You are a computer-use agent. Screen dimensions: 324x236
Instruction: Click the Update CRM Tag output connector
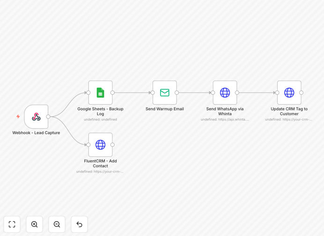click(301, 93)
